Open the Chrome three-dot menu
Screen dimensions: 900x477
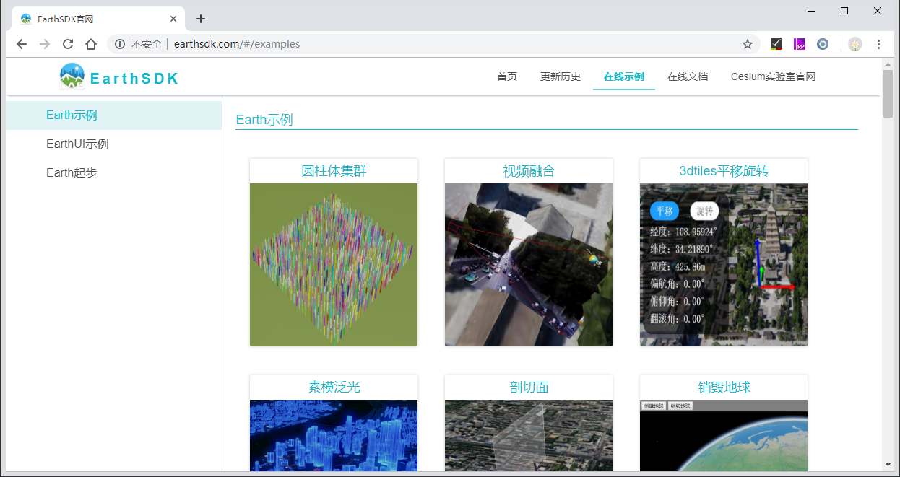click(879, 44)
